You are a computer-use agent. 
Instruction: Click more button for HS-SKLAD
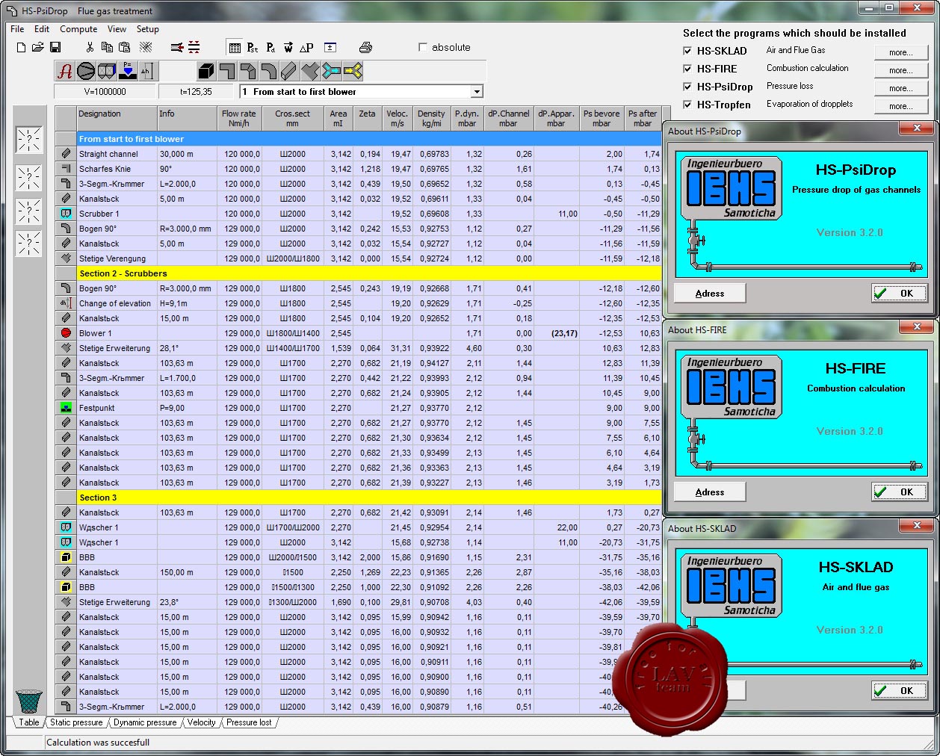(x=901, y=52)
